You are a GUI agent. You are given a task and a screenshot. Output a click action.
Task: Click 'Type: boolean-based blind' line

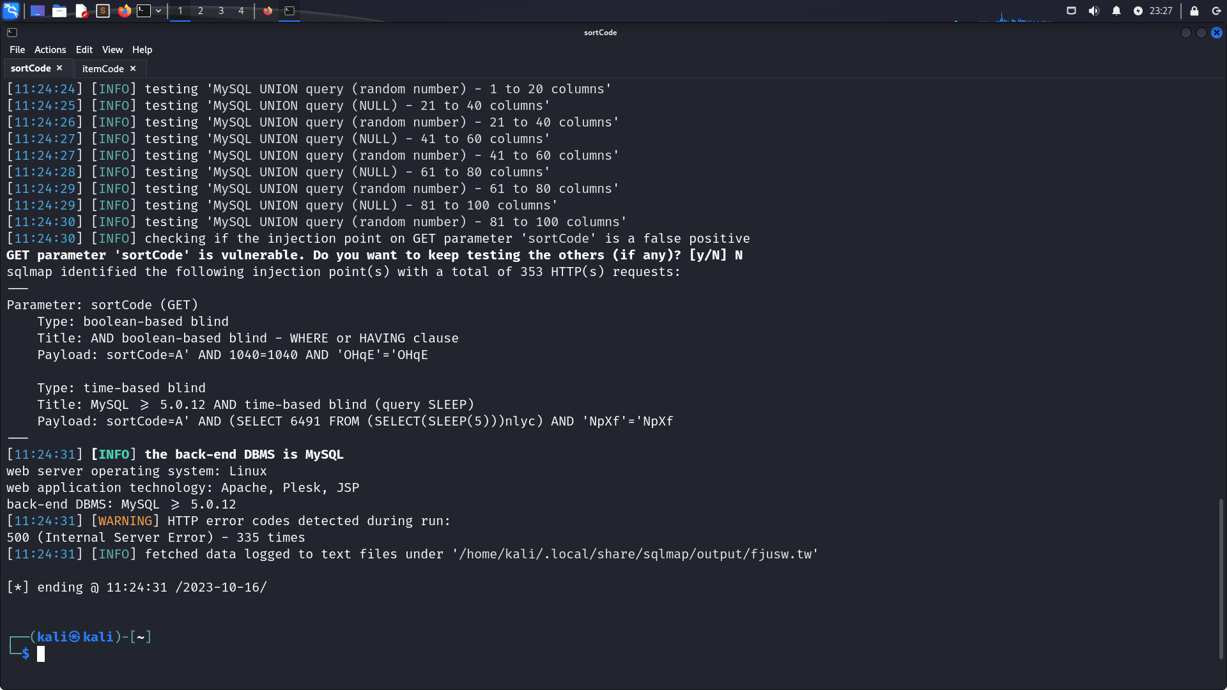[x=133, y=322]
